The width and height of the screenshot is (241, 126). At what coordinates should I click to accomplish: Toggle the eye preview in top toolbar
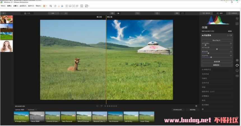coord(112,13)
